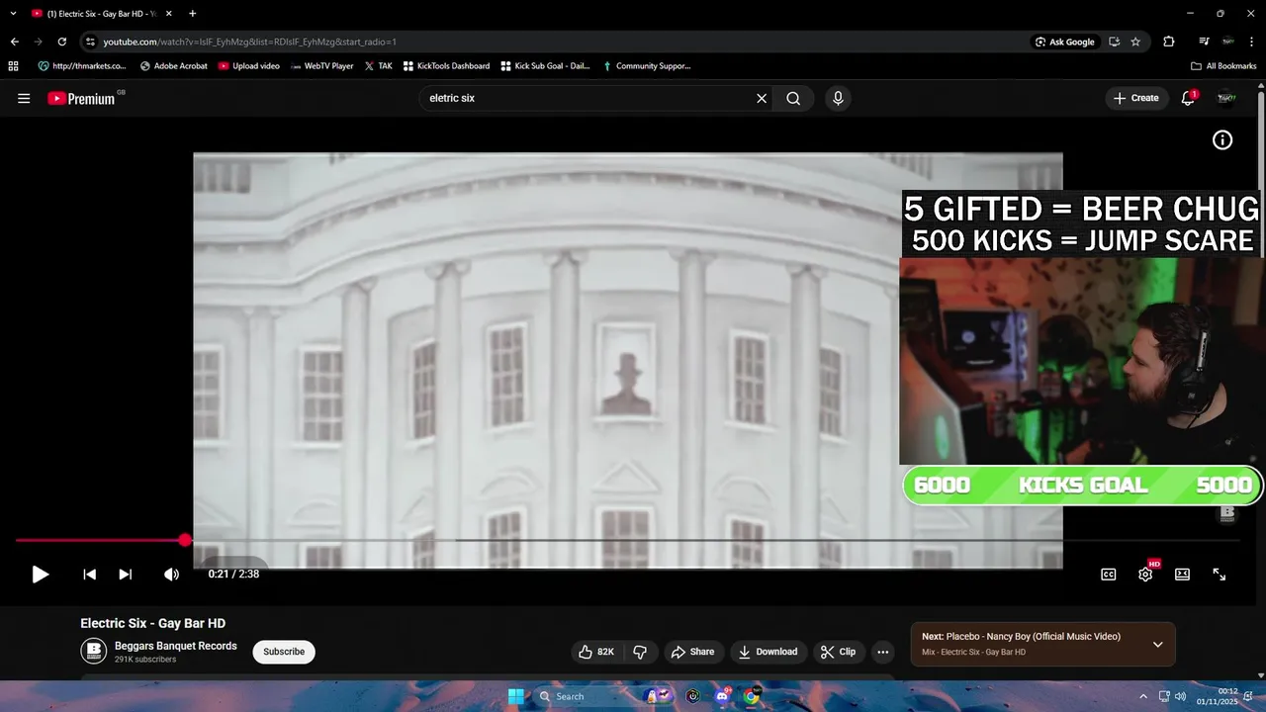
Task: Open the tab search dropdown arrow
Action: point(13,14)
